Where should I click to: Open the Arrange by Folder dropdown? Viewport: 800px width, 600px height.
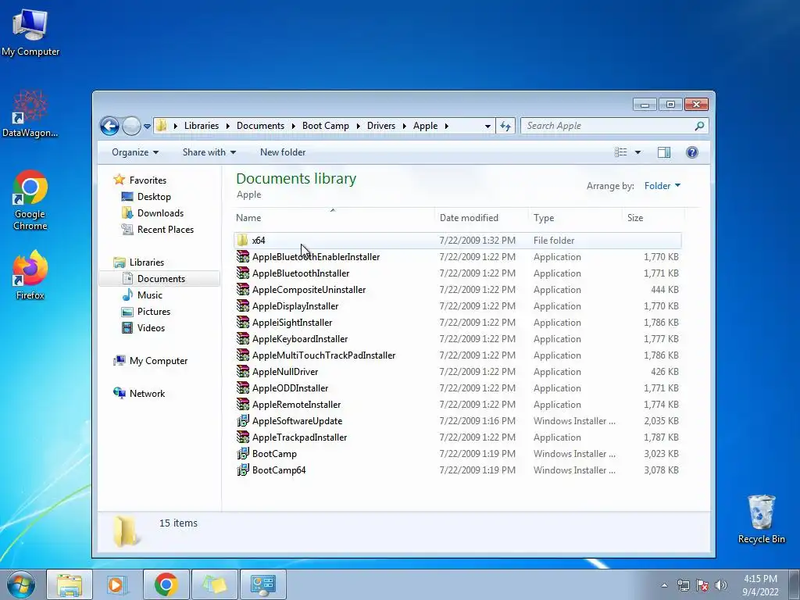[662, 186]
